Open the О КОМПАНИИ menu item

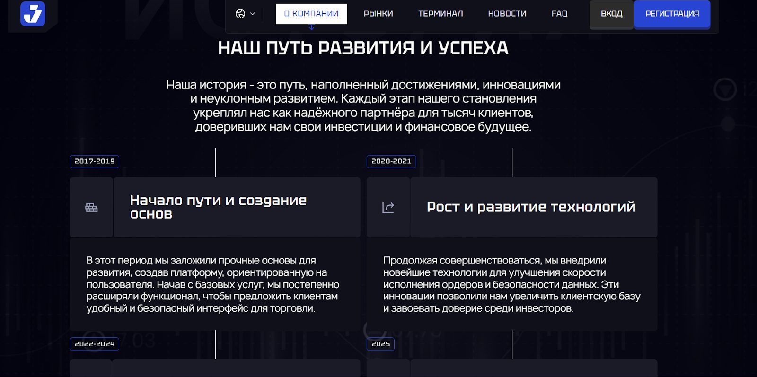click(311, 14)
